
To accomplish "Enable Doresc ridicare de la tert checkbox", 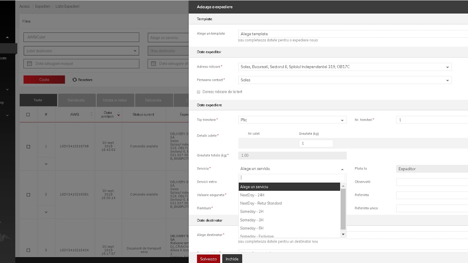I will 199,92.
